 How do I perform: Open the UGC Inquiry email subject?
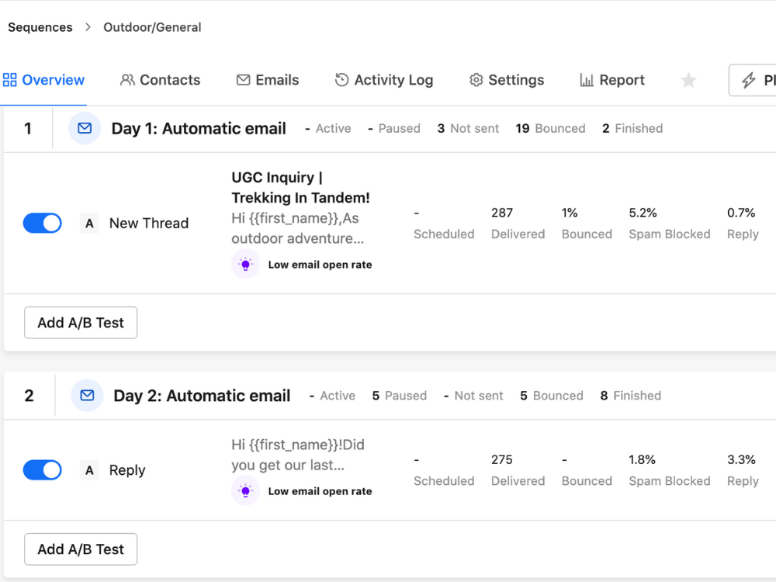(x=300, y=188)
